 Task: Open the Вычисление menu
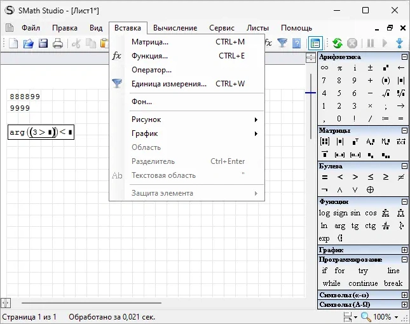pyautogui.click(x=175, y=28)
